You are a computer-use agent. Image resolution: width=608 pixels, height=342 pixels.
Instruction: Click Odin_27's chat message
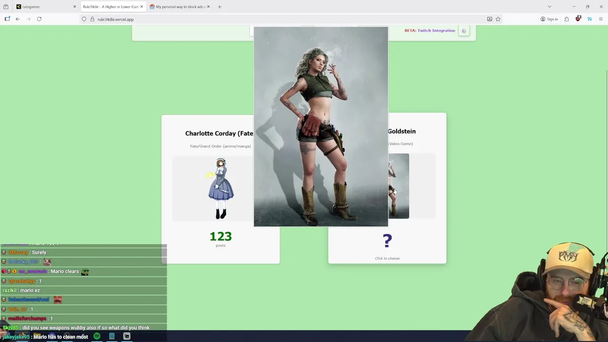(31, 309)
